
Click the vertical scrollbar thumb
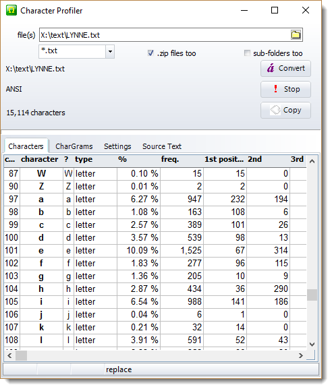312,295
